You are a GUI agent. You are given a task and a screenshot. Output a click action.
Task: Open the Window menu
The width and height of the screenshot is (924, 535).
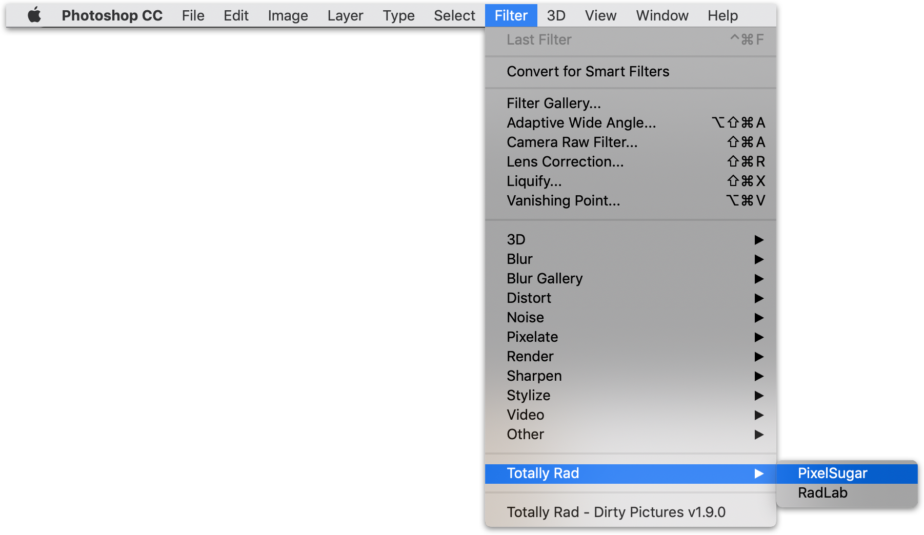coord(662,15)
